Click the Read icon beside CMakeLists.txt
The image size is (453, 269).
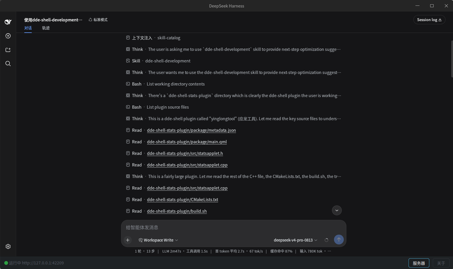[x=128, y=199]
